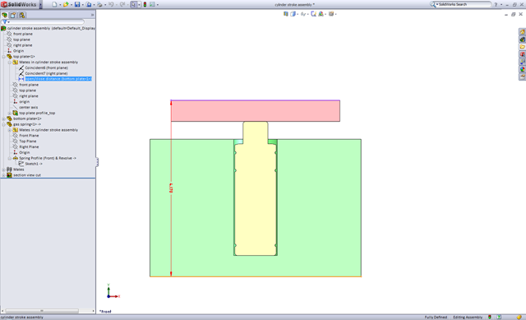Select the open/close distance mate
Image resolution: width=526 pixels, height=320 pixels.
click(58, 79)
